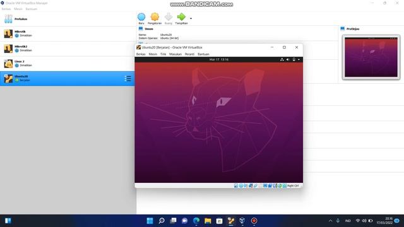Open Peranti menu in Ubuntu20 VM window
This screenshot has width=404, height=227.
[189, 54]
